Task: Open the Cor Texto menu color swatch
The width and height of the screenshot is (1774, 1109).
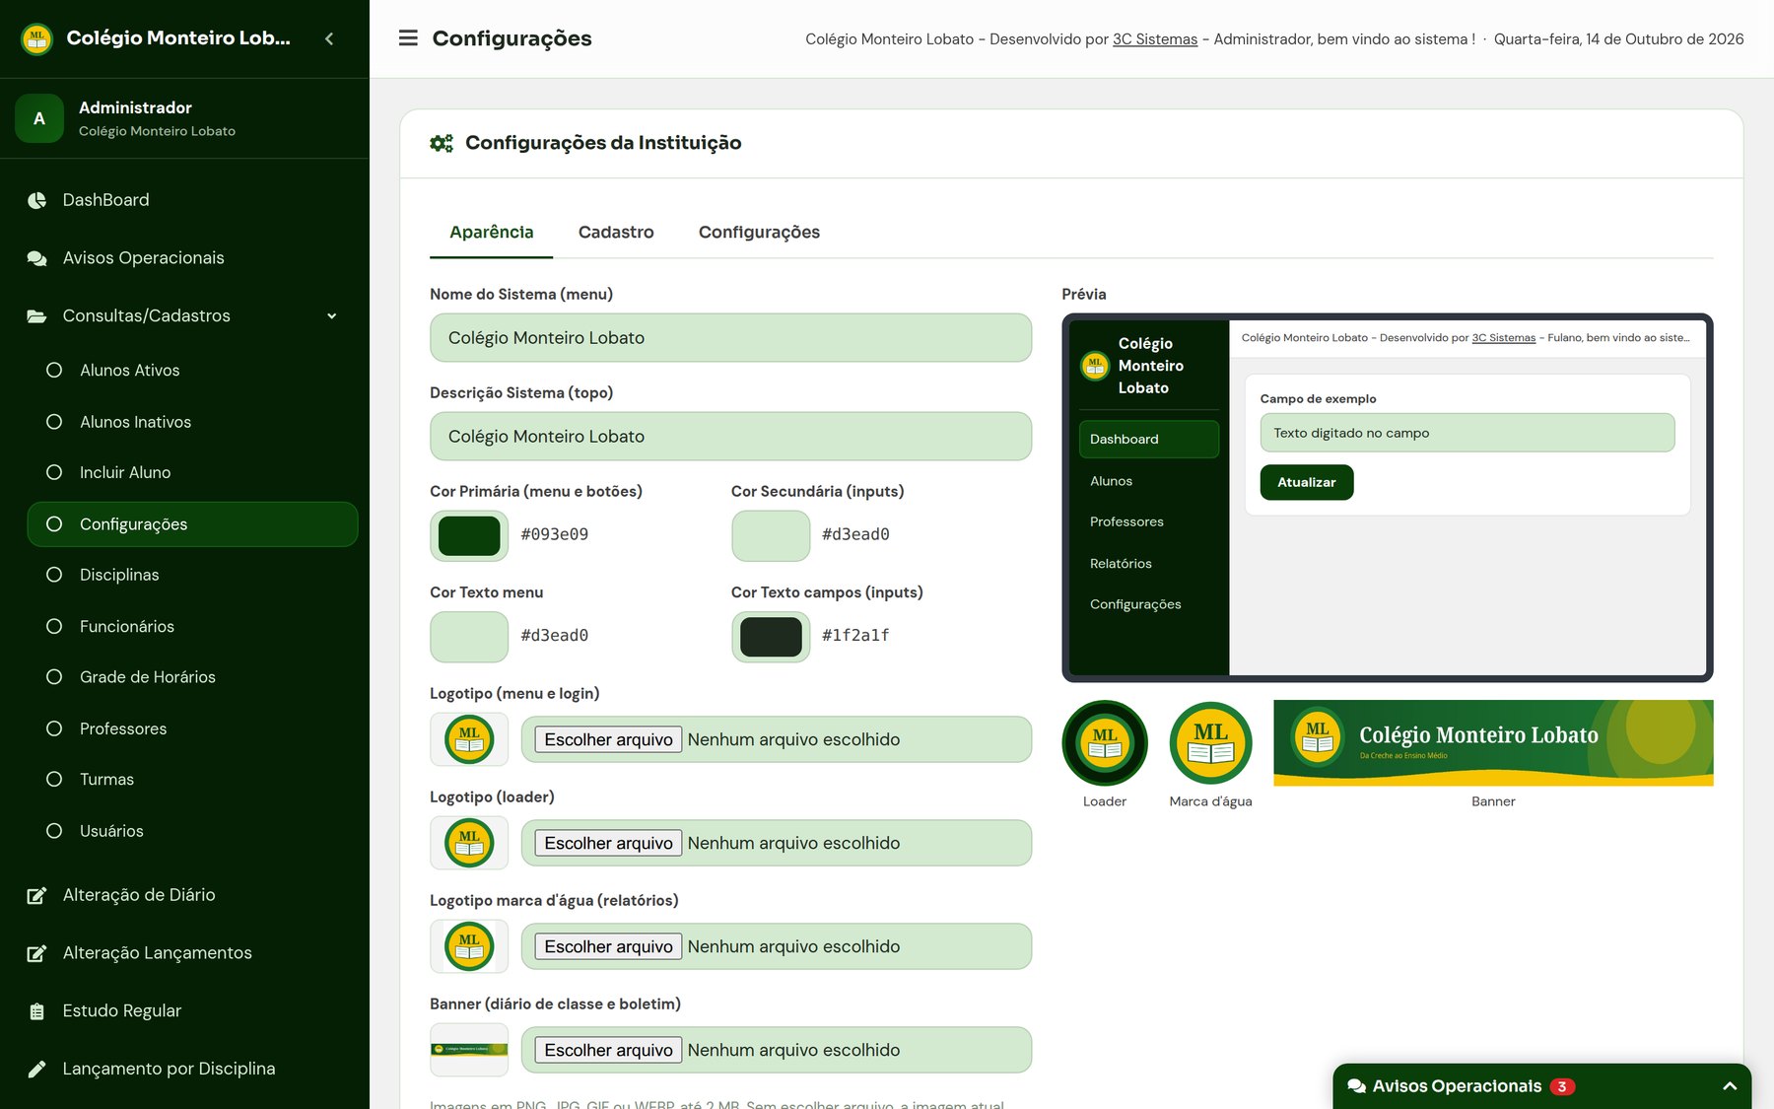Action: (469, 637)
